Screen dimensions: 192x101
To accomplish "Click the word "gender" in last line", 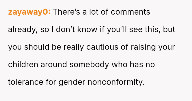I will pyautogui.click(x=72, y=82).
